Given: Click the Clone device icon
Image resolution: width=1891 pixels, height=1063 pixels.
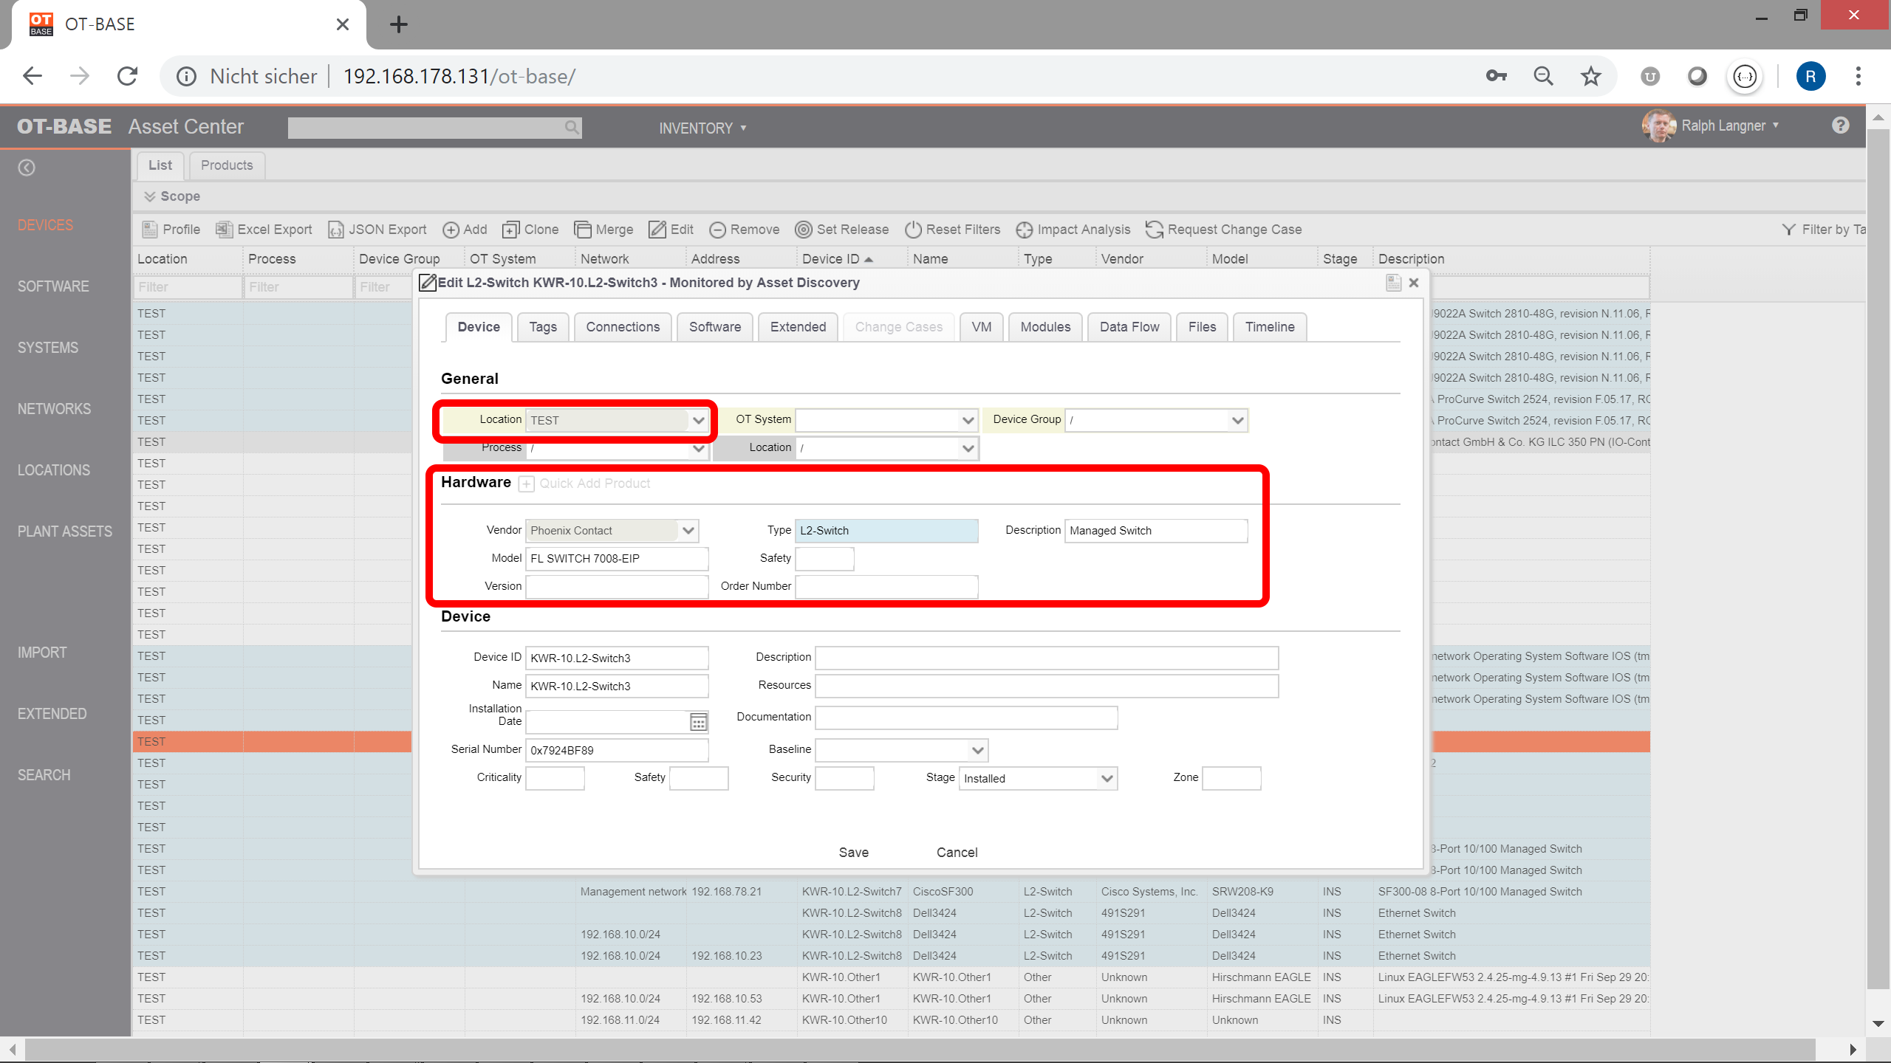Looking at the screenshot, I should (x=510, y=230).
